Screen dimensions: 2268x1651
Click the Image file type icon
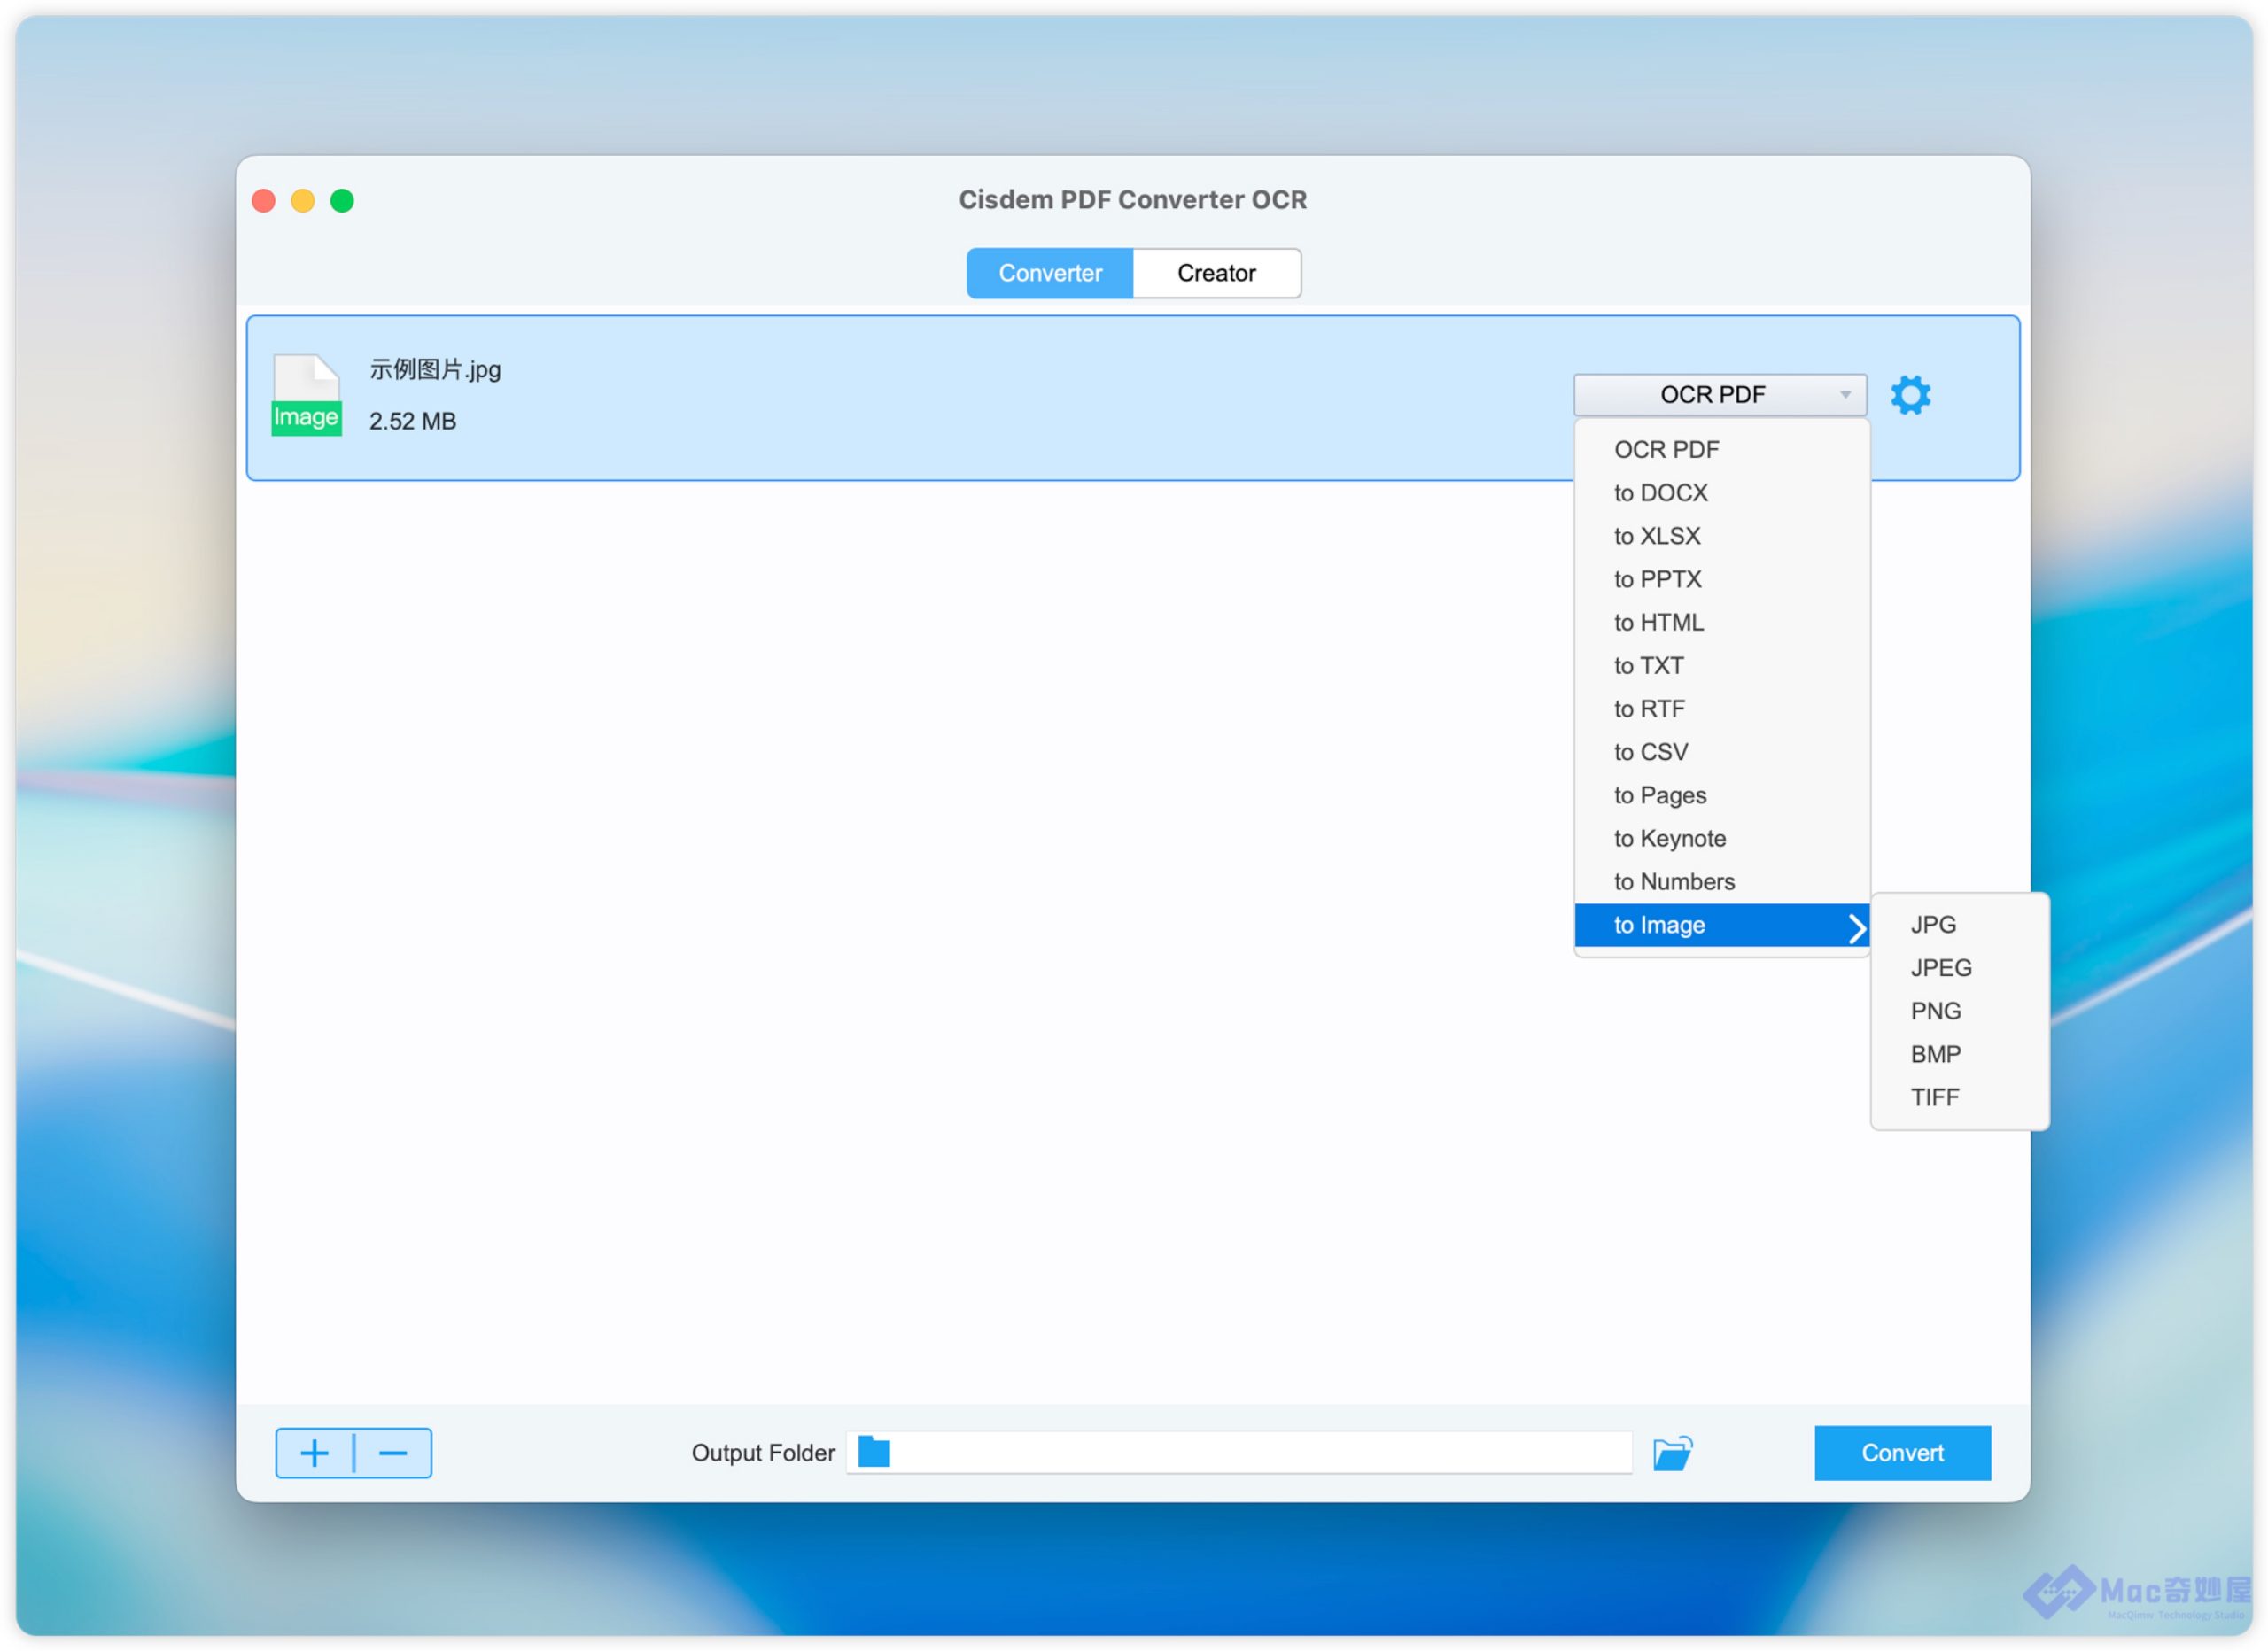click(306, 396)
